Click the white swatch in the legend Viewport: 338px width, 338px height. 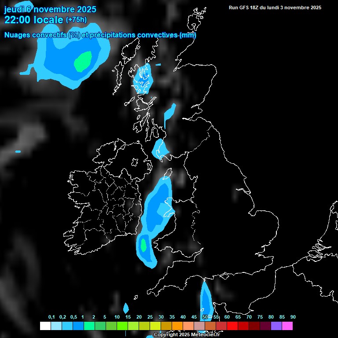pyautogui.click(x=45, y=326)
